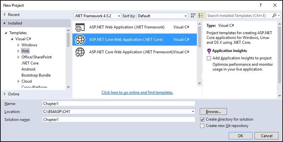Image resolution: width=283 pixels, height=142 pixels.
Task: Expand the Web tree node arrow
Action: coord(18,51)
